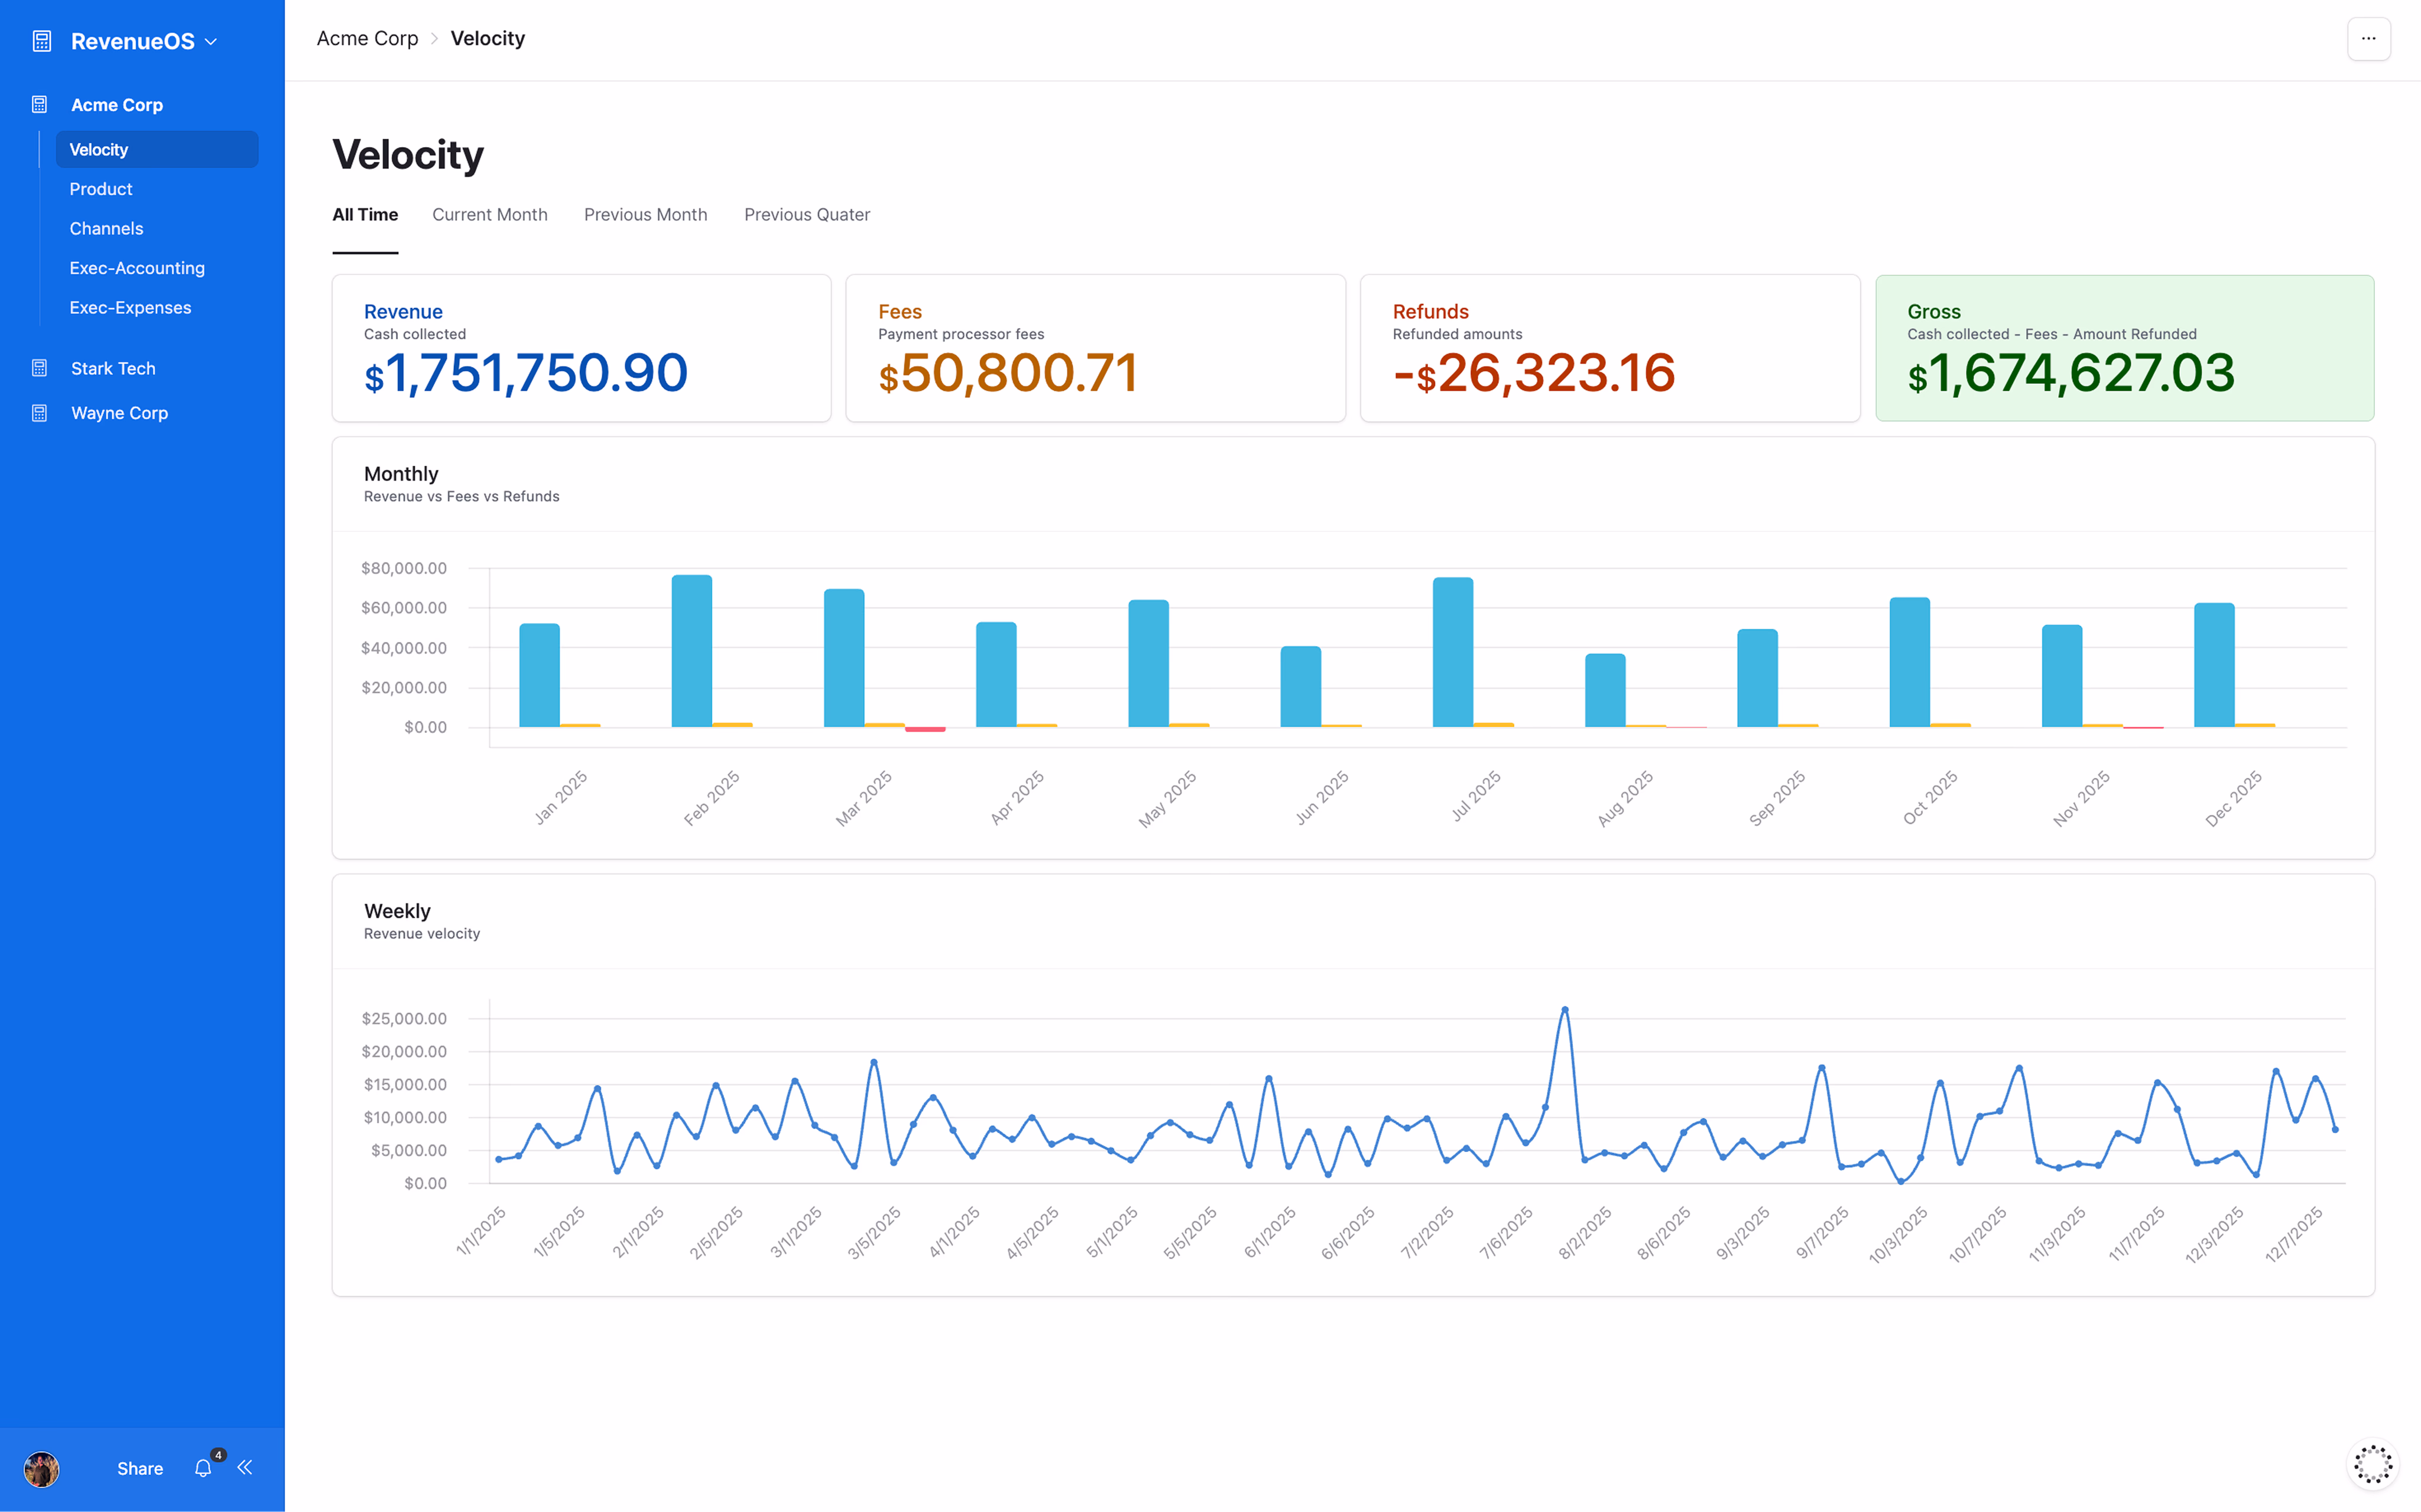The width and height of the screenshot is (2421, 1512).
Task: Click your profile avatar at bottom left
Action: 42,1468
